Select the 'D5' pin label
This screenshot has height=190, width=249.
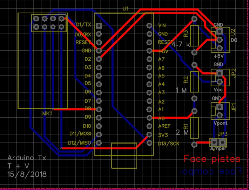click(88, 83)
